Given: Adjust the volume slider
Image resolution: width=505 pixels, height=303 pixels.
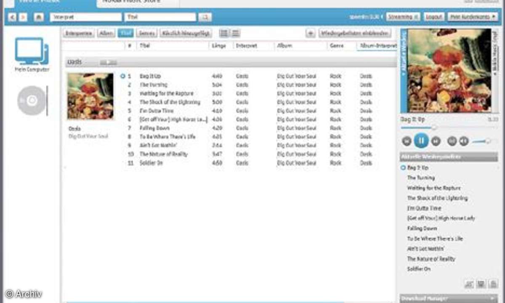Looking at the screenshot, I should pos(484,141).
